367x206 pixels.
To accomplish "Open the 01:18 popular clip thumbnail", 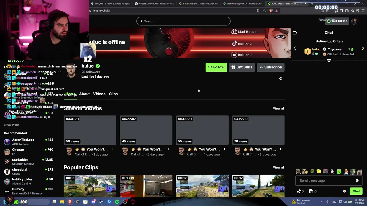I will [x=146, y=186].
